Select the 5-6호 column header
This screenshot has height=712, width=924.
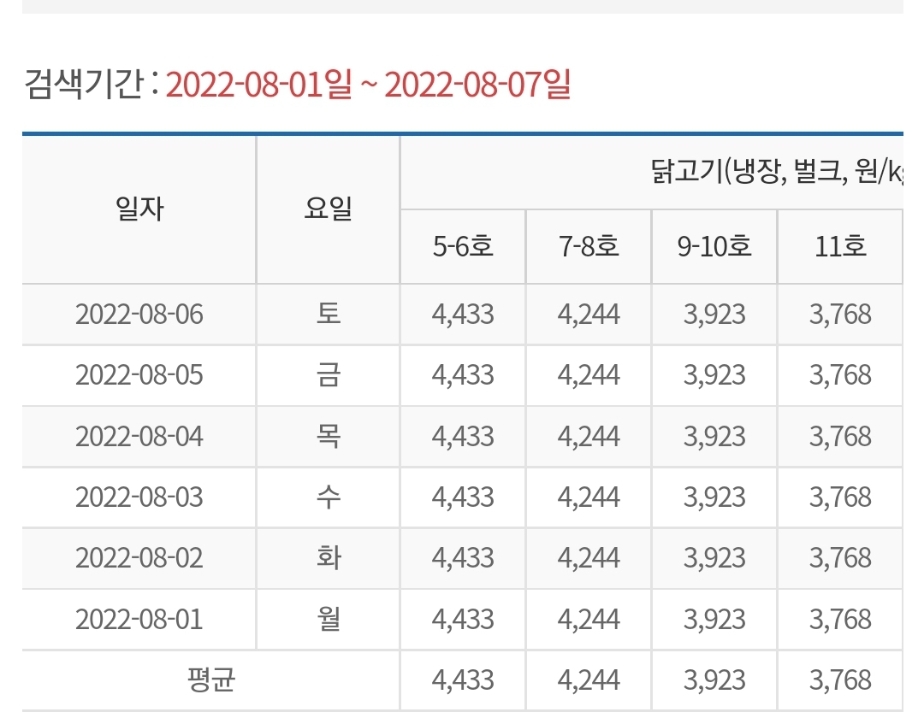click(x=463, y=247)
